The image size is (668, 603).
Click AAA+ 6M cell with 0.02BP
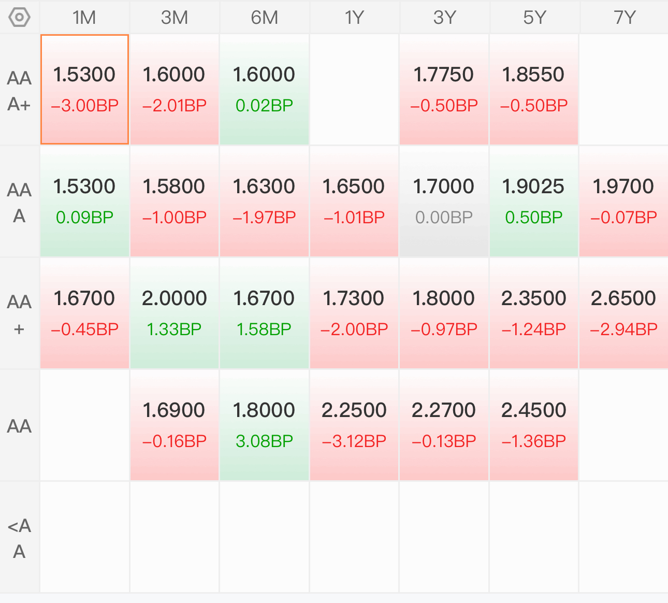pyautogui.click(x=264, y=90)
